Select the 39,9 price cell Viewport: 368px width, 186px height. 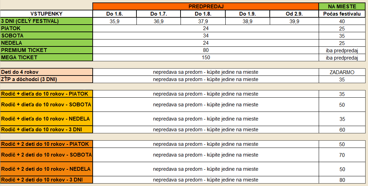tap(294, 21)
